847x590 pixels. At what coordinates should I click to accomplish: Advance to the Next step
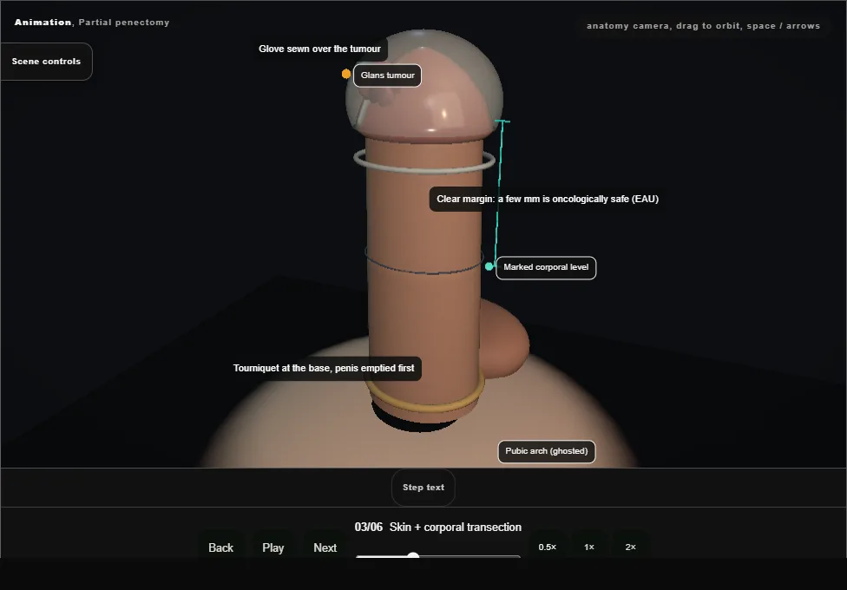coord(325,547)
